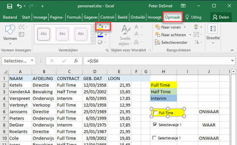Click the Text Box icon
Image resolution: width=237 pixels, height=145 pixels.
[x=21, y=34]
